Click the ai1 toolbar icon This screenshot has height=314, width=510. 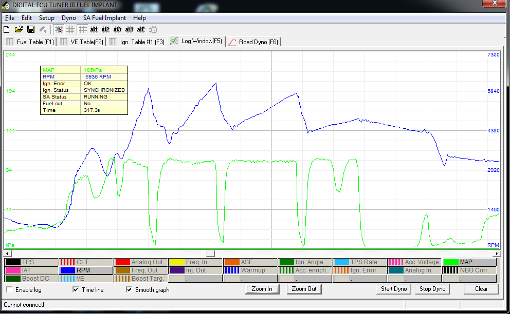point(94,30)
